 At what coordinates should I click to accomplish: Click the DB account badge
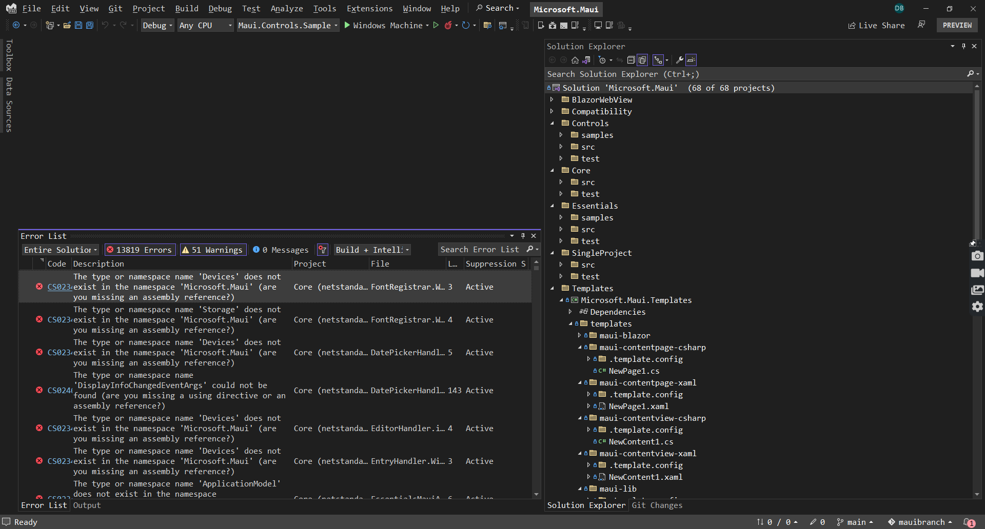[899, 8]
